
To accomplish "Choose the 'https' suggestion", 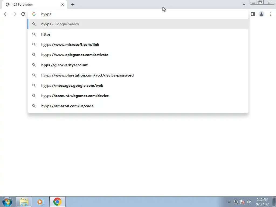I will click(138, 34).
